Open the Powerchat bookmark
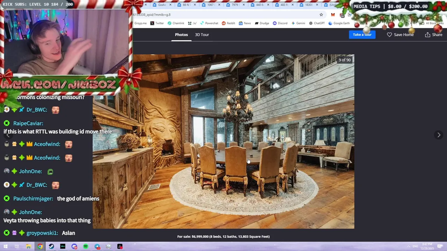The height and width of the screenshot is (251, 447). click(209, 23)
